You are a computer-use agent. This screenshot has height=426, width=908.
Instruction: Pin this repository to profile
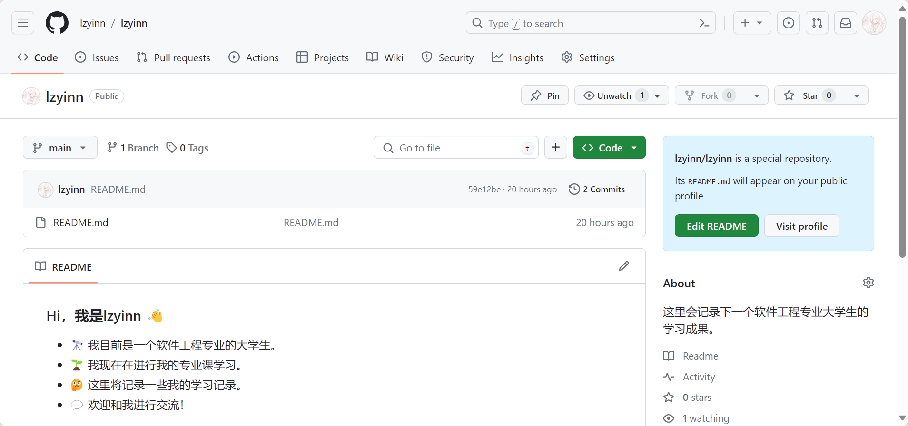pos(545,95)
